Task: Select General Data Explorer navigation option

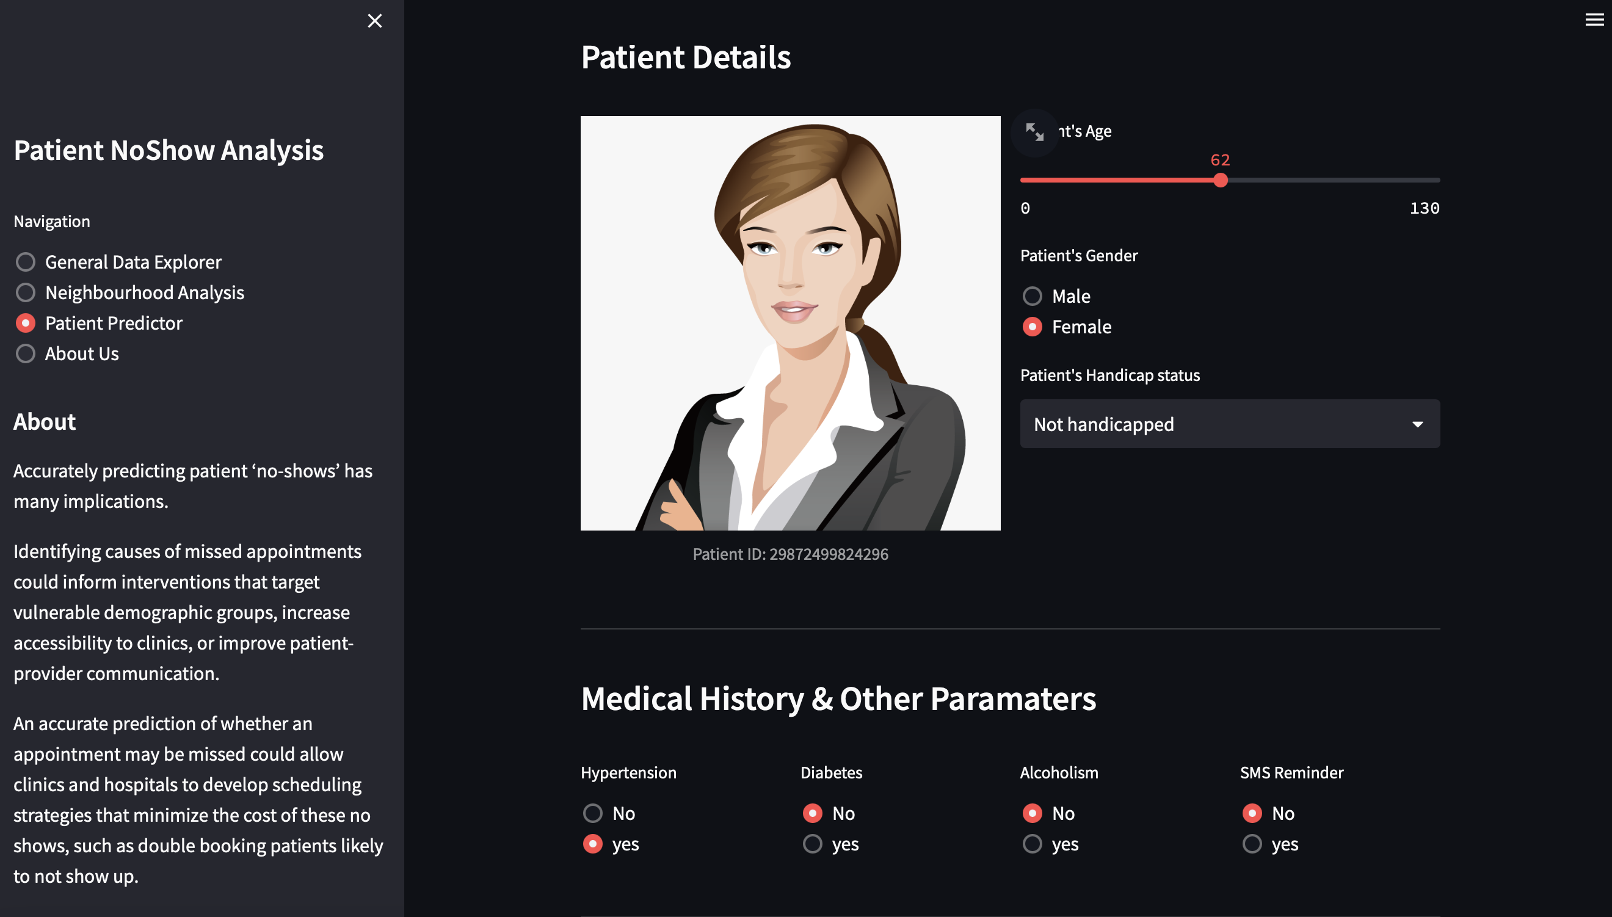Action: pos(26,262)
